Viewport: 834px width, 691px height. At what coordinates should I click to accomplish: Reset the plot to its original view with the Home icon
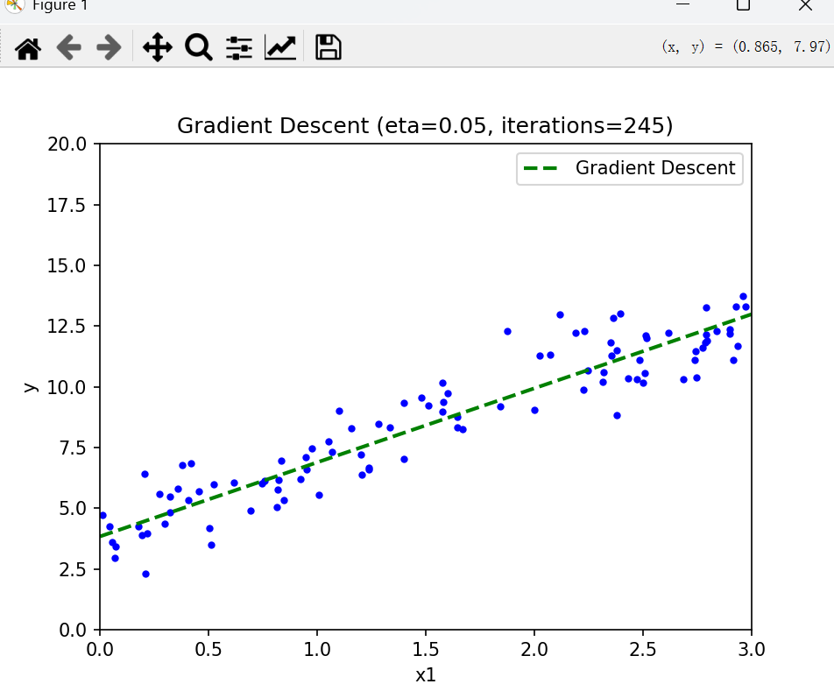pyautogui.click(x=28, y=48)
